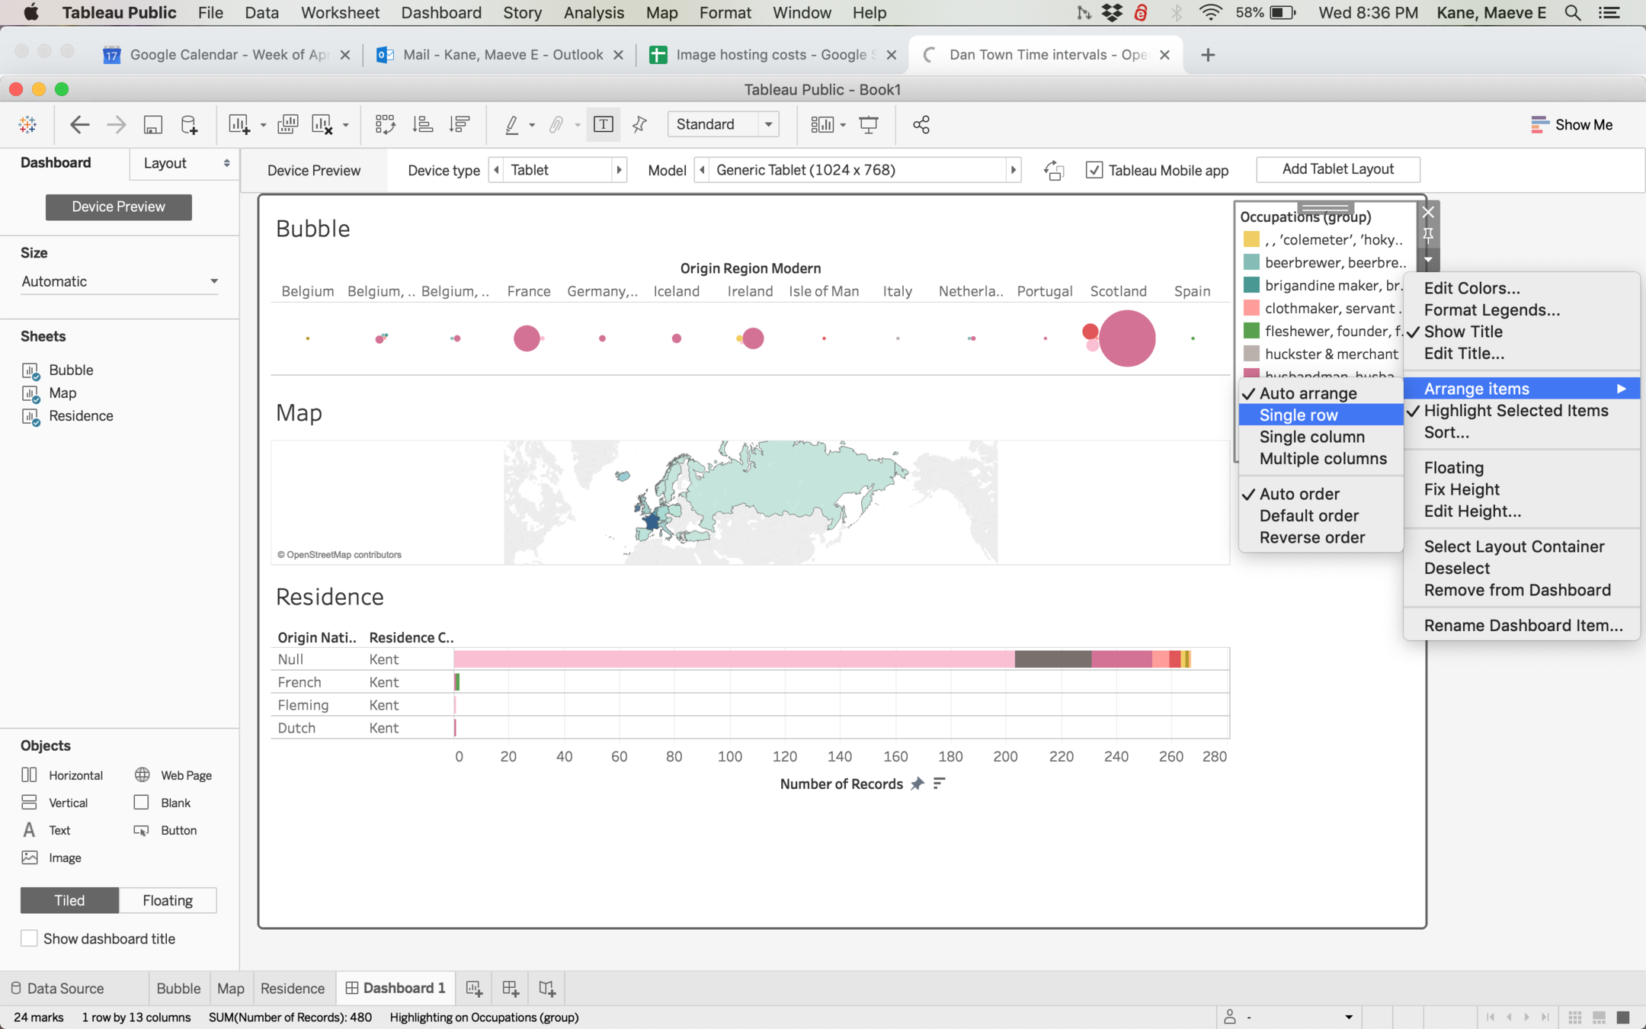Select Single row from submenu
Viewport: 1646px width, 1029px height.
pos(1299,415)
